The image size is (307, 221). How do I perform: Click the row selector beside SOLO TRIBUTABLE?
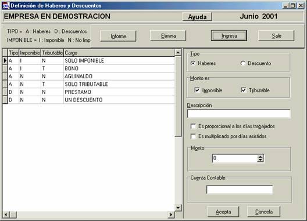[x=5, y=84]
